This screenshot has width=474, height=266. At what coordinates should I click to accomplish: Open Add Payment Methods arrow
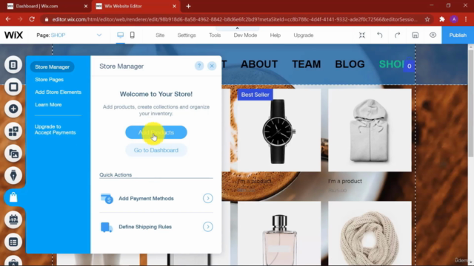[x=207, y=199]
